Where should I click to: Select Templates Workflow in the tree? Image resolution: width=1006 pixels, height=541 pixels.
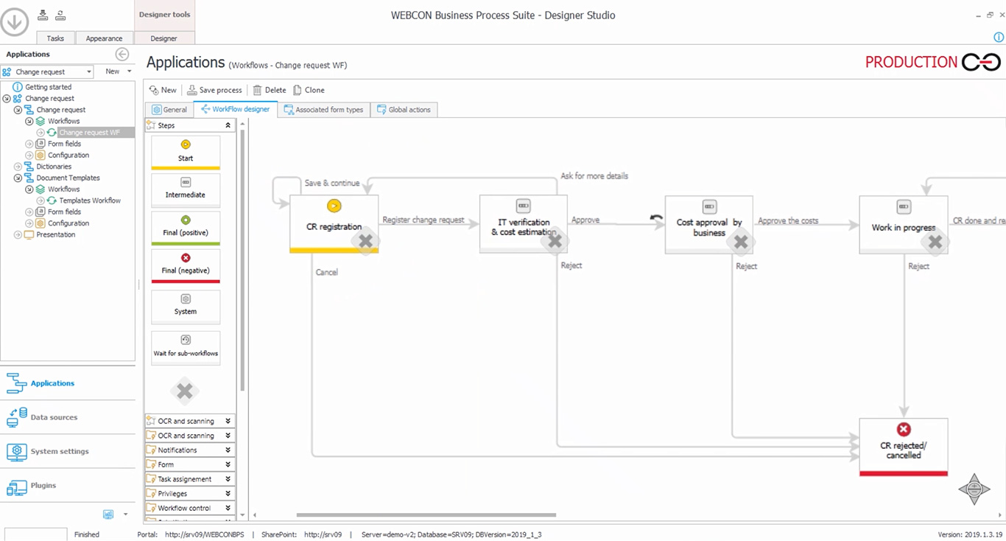tap(90, 200)
